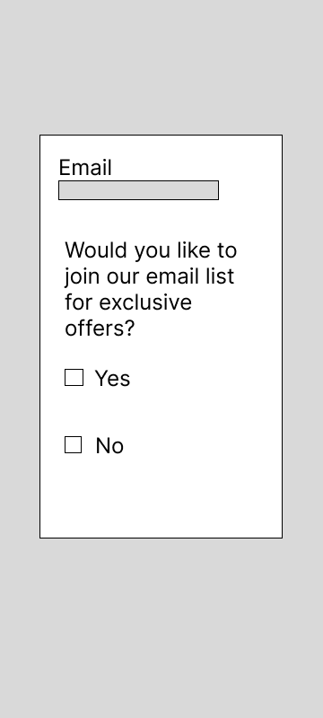Focus the Email input field
Screen dimensions: 323x718
pyautogui.click(x=139, y=190)
